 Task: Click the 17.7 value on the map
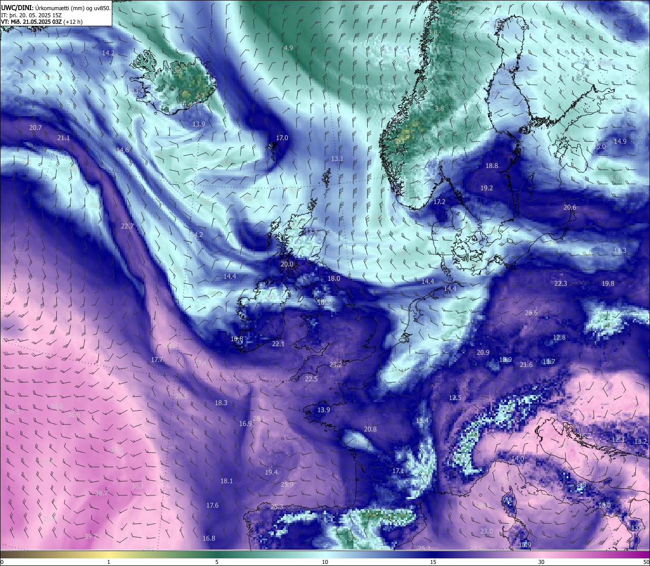157,360
